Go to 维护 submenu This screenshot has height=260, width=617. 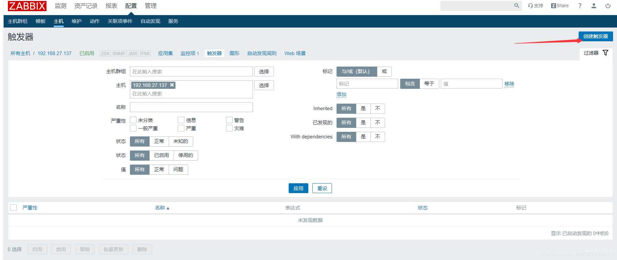(x=76, y=21)
